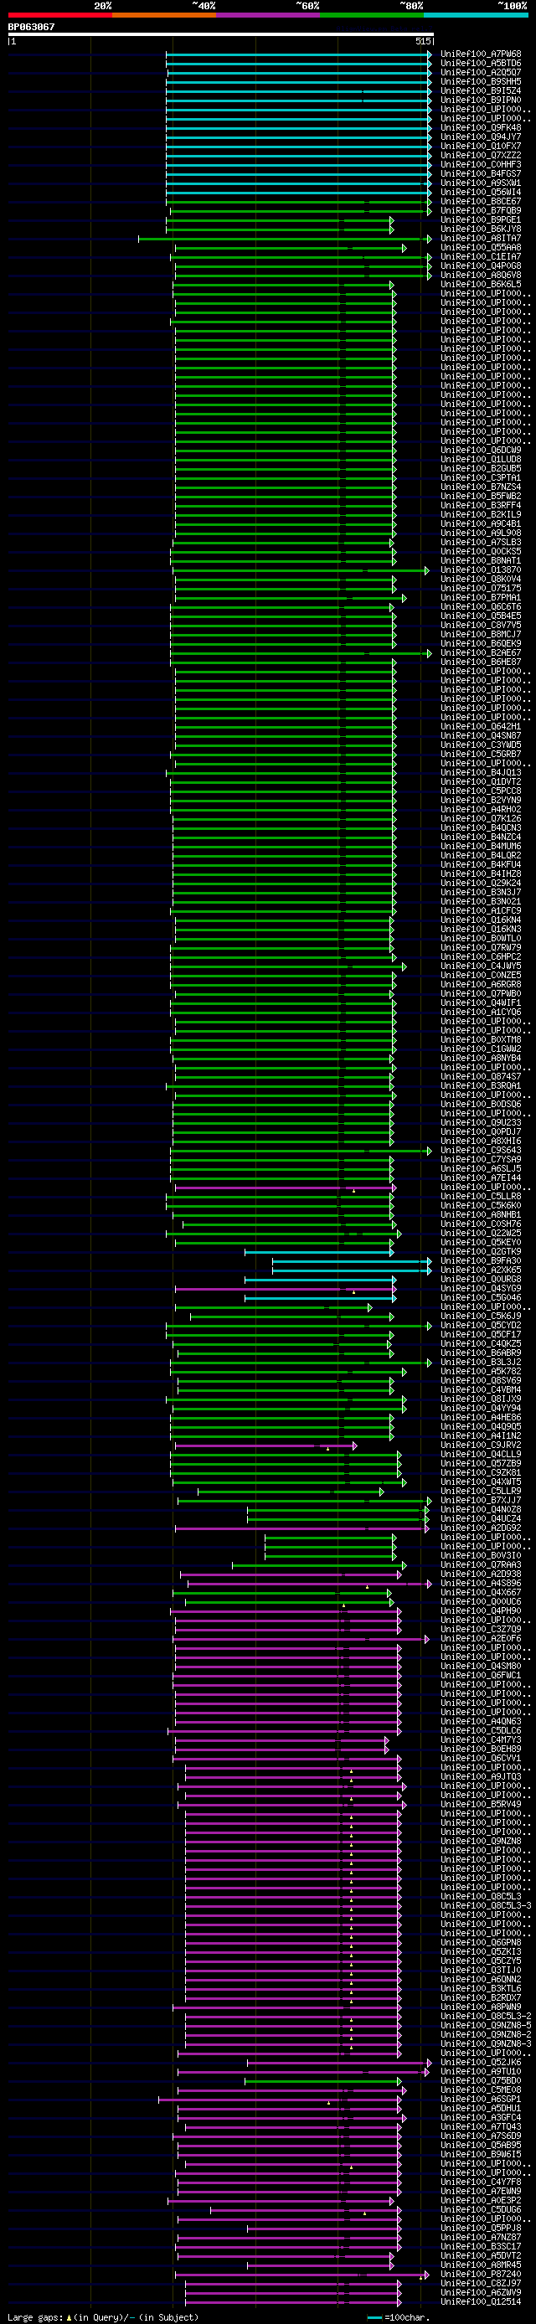Screen dimensions: 536x2324
Task: Select hit label UniRef100_B3L3J2
Action: (481, 1363)
